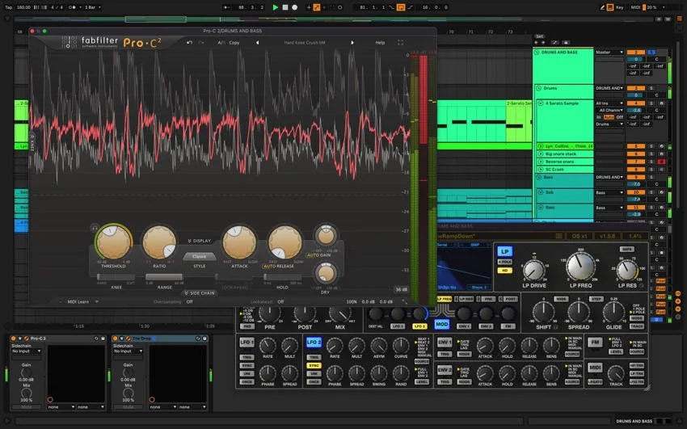Screen dimensions: 687x429
Task: Click the LP DRIVE knob
Action: (x=534, y=271)
